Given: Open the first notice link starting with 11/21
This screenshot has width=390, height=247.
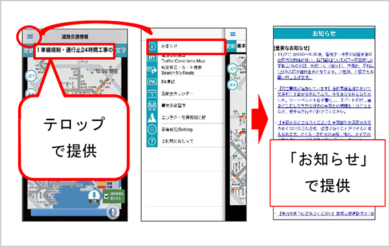Looking at the screenshot, I should [326, 66].
